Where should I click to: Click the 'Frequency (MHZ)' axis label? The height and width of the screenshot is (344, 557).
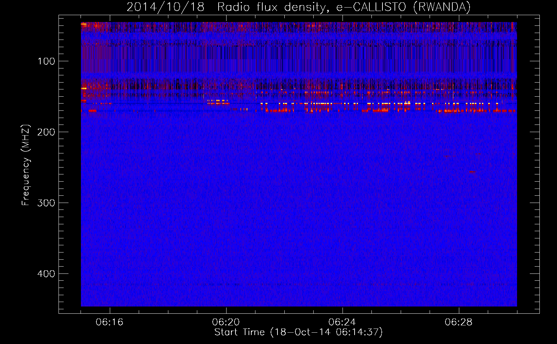(x=26, y=165)
